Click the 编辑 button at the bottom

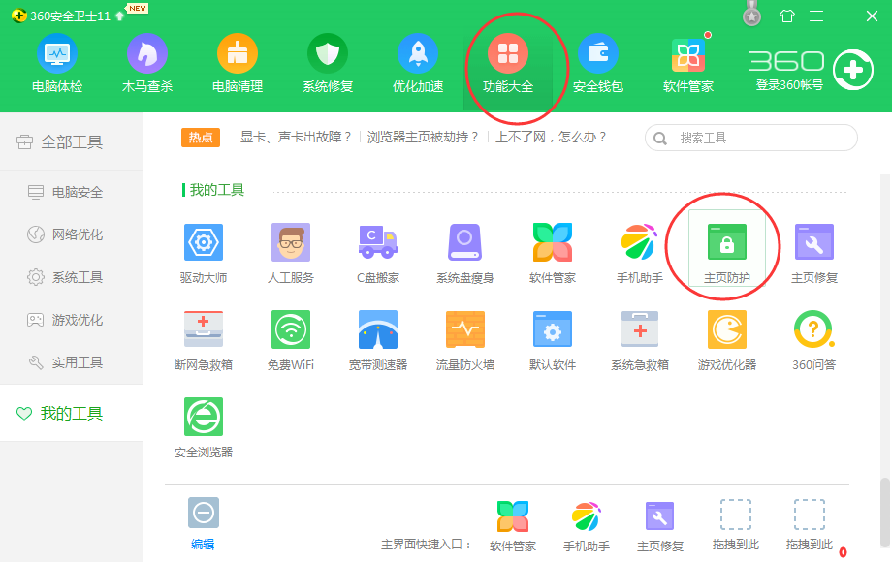tap(203, 523)
